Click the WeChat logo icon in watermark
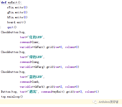The image size is (122, 107). point(95,102)
